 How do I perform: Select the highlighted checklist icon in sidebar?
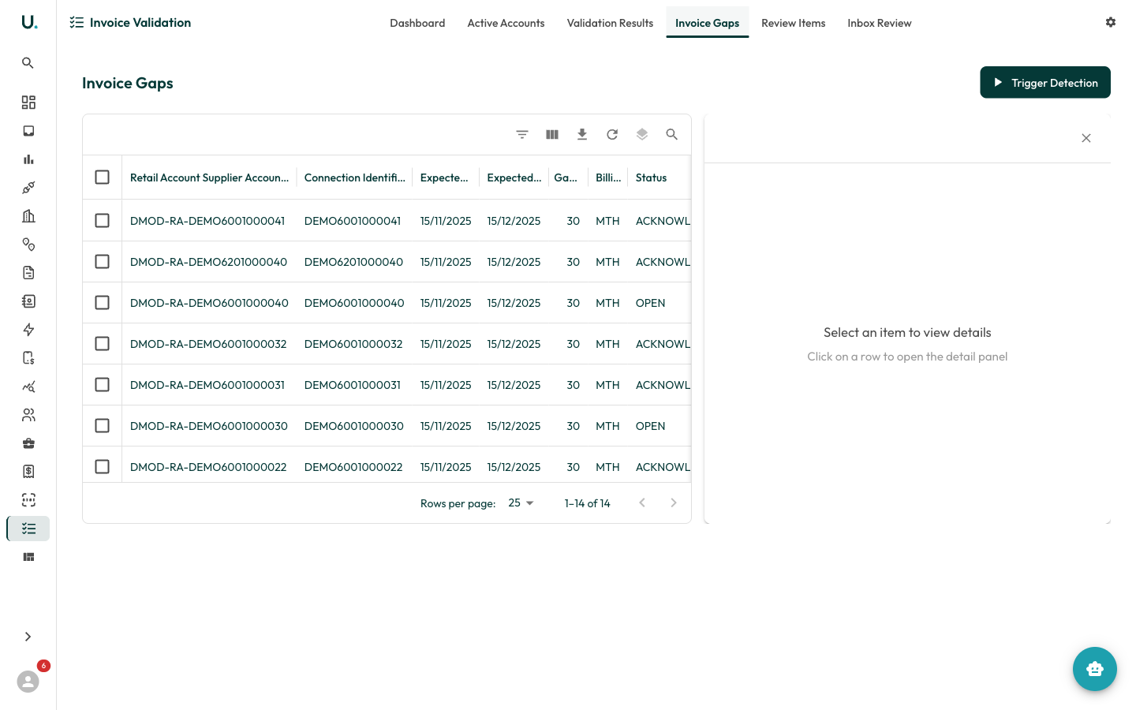click(x=28, y=529)
